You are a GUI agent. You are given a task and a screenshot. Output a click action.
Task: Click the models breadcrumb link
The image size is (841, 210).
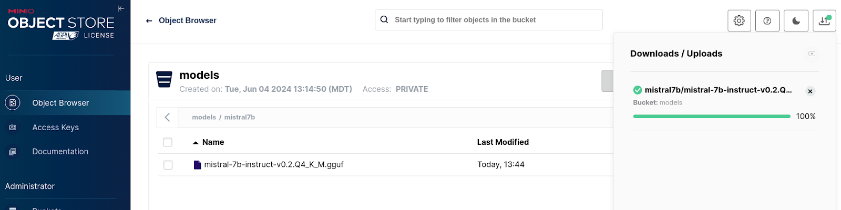[x=204, y=117]
